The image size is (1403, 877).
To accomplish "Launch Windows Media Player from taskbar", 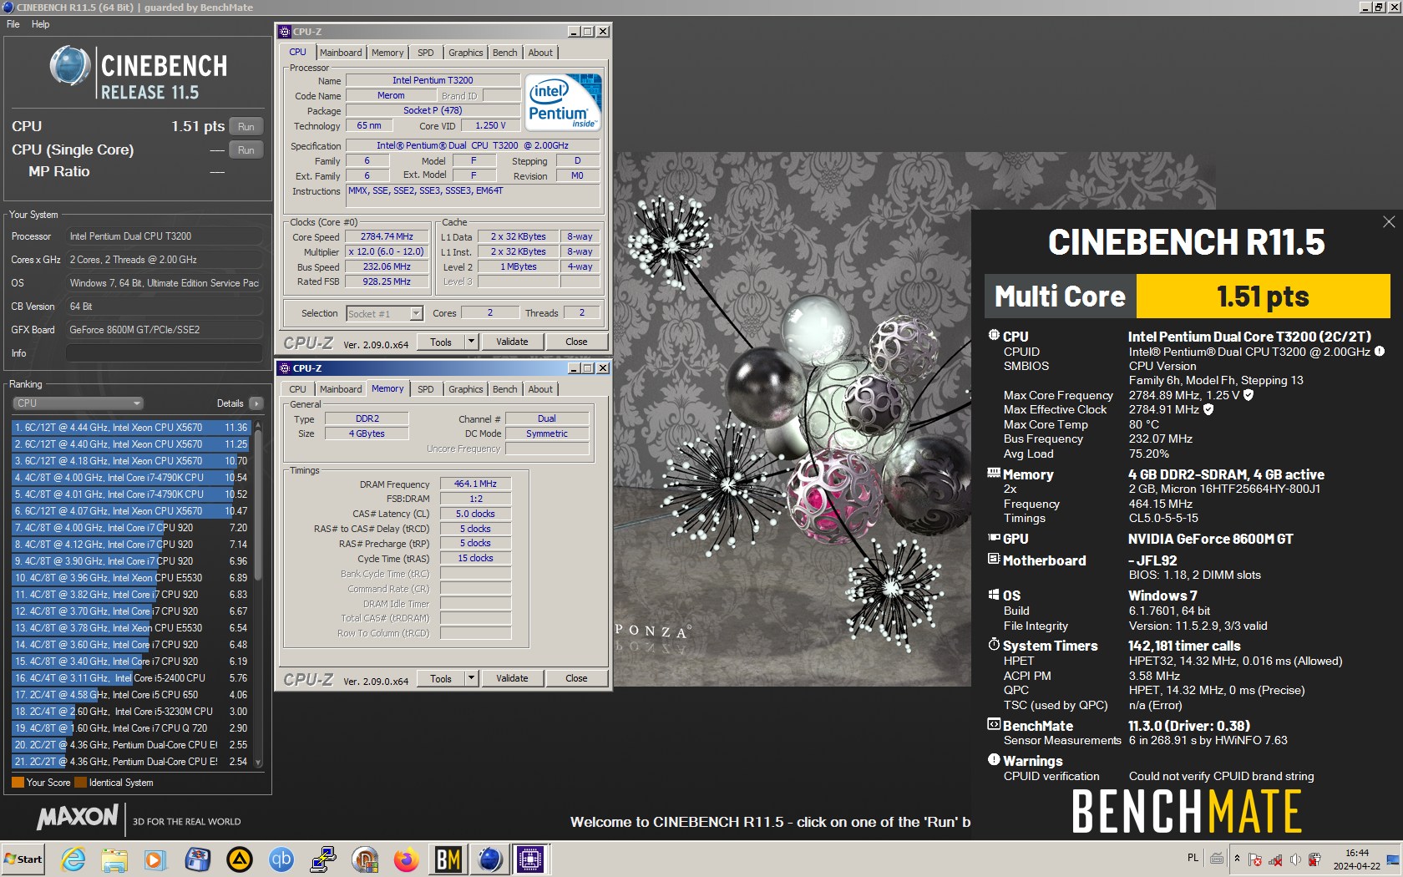I will [x=155, y=859].
